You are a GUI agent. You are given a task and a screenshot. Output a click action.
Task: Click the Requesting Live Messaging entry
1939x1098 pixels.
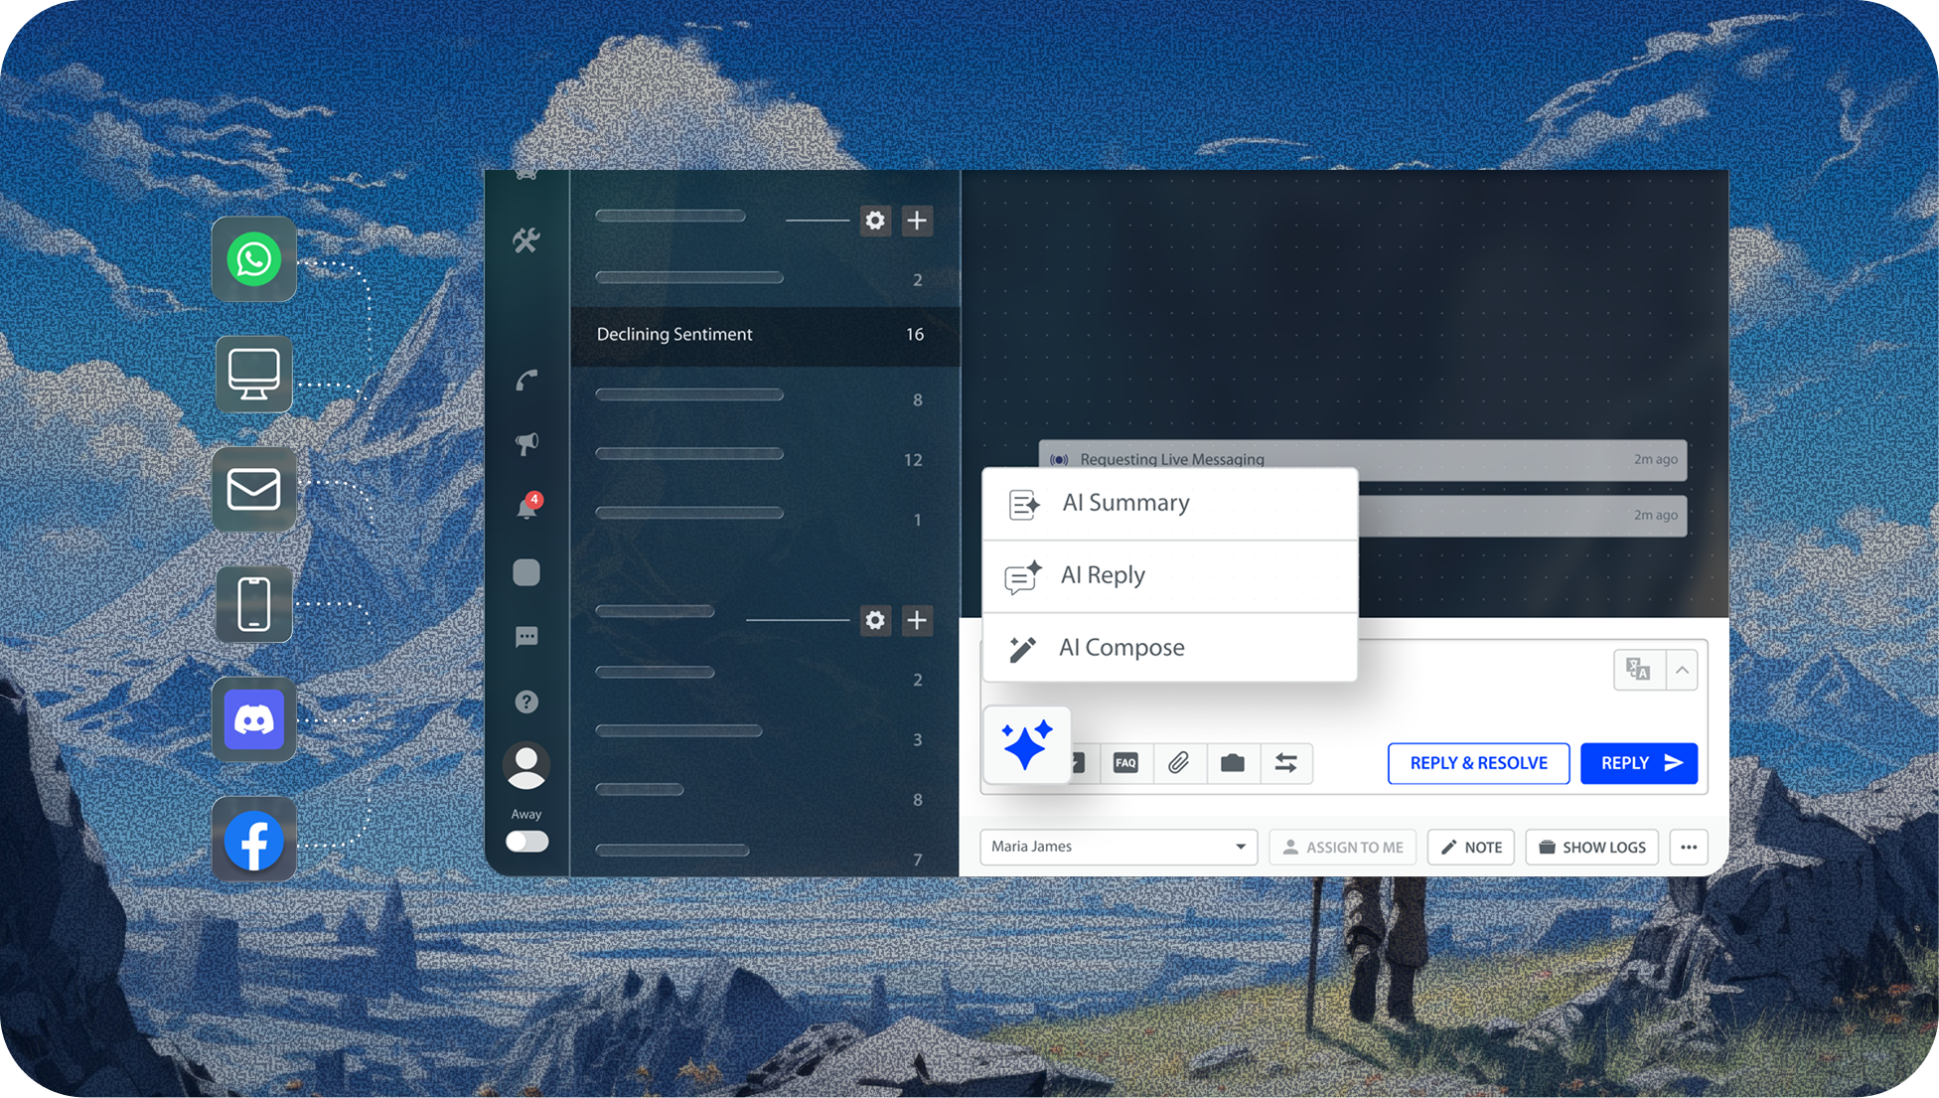pyautogui.click(x=1363, y=459)
